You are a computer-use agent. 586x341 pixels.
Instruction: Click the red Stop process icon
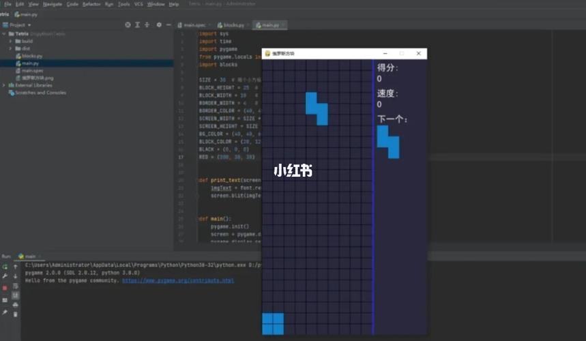(x=5, y=288)
